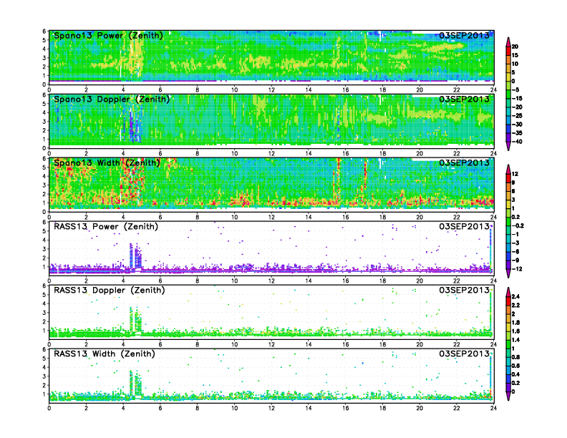Viewport: 567px width, 438px height.
Task: Click the "RASS13 Power (Zenith)" panel title
Action: pos(106,227)
